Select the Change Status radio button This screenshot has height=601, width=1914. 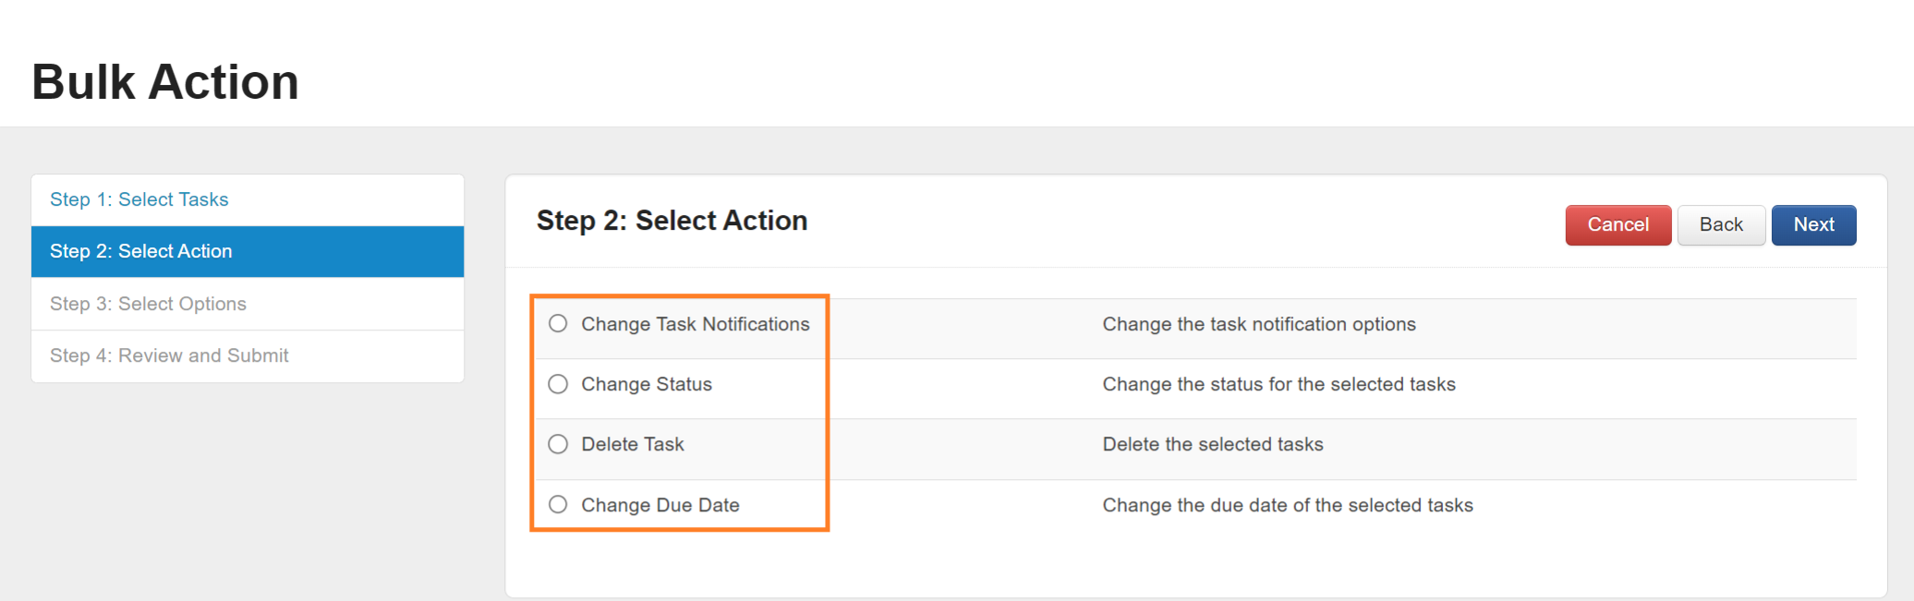point(558,384)
